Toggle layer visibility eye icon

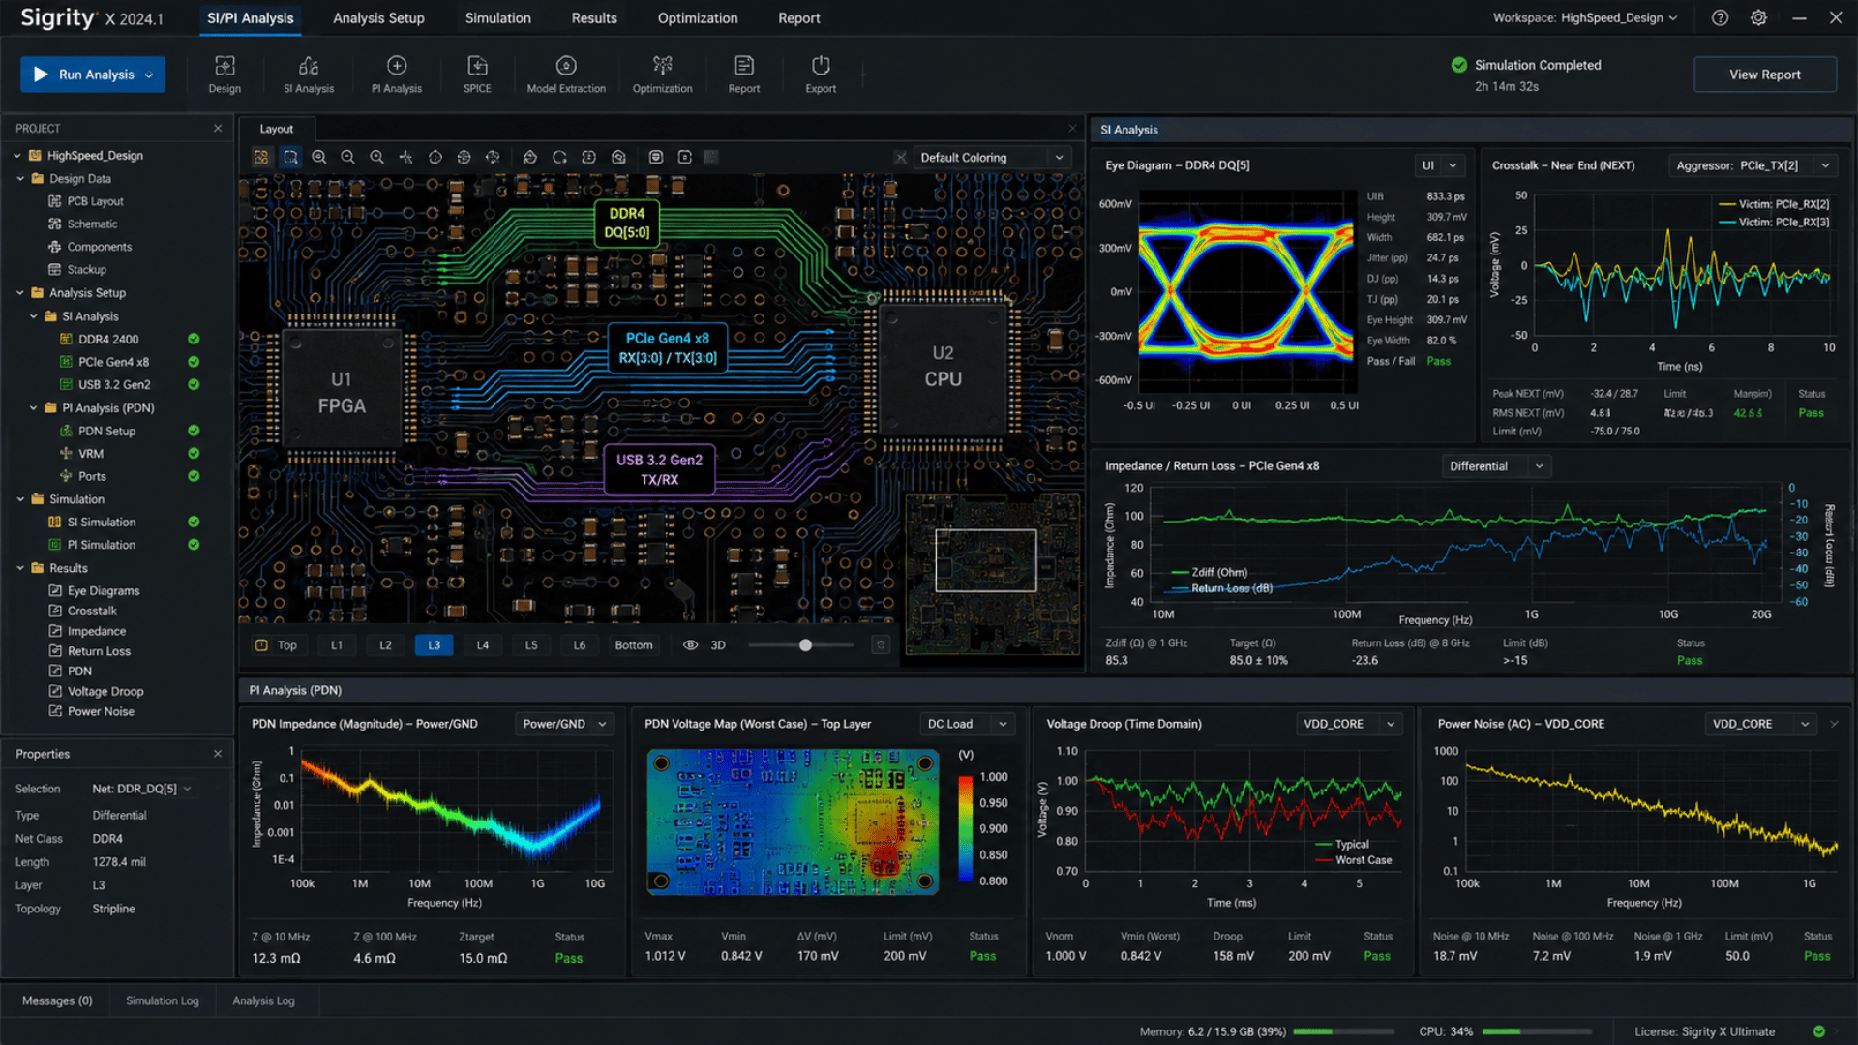(x=691, y=645)
